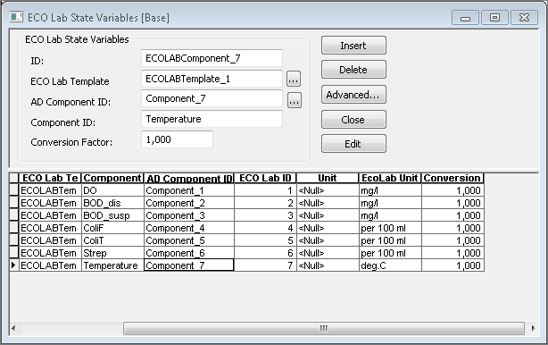Click the Strep component cell

click(x=112, y=253)
